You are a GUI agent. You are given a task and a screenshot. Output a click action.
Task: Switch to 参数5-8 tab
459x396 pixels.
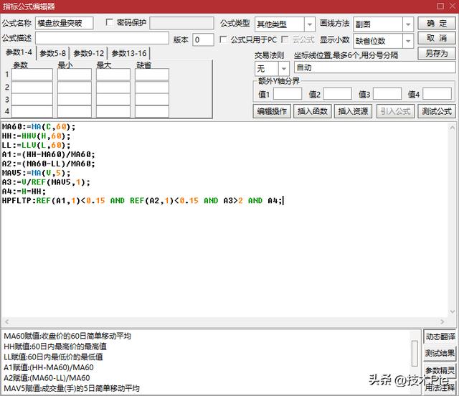52,53
